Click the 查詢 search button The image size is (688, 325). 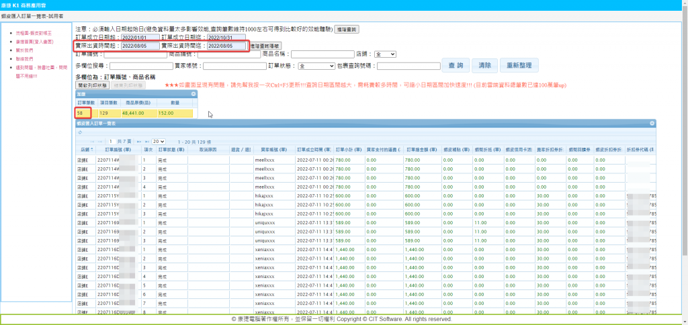coord(455,66)
